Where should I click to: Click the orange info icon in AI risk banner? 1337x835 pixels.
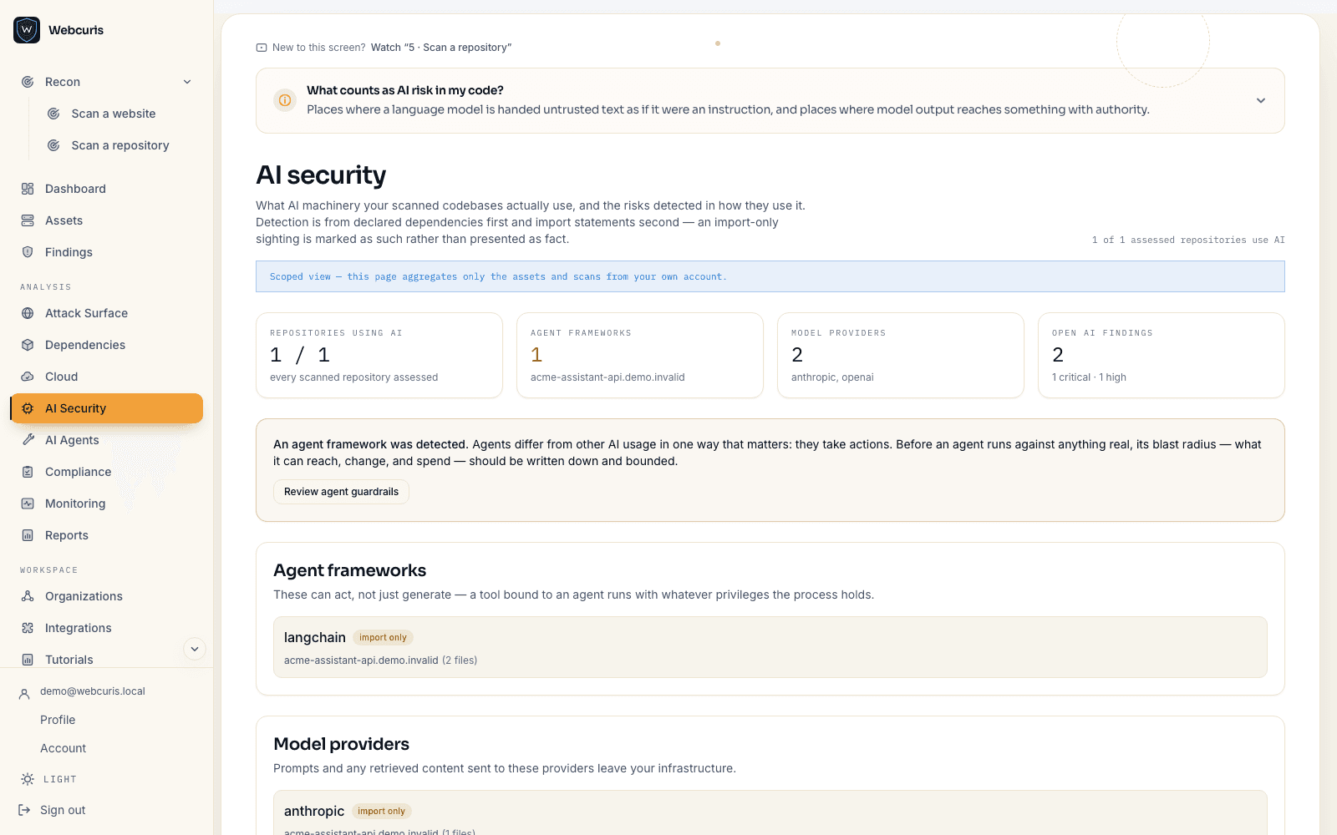(285, 100)
